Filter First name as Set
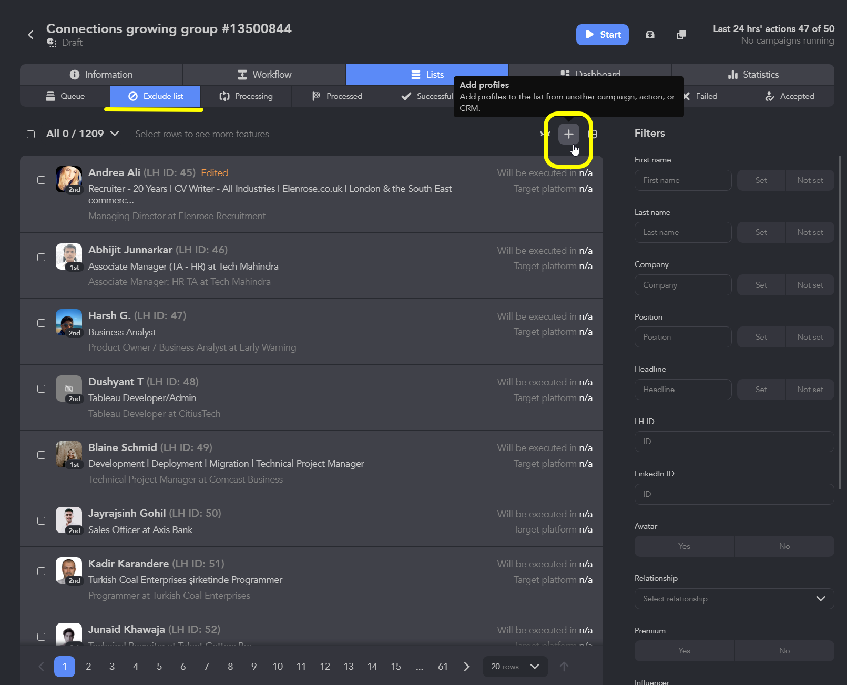The height and width of the screenshot is (685, 847). pyautogui.click(x=761, y=180)
